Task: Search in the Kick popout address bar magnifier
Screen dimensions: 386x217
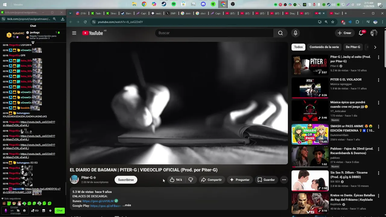Action: click(54, 19)
